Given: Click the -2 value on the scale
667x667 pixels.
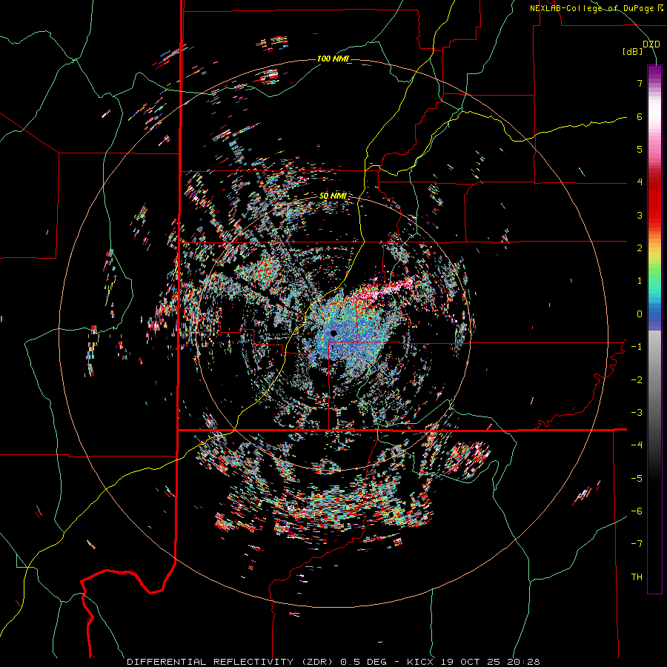Looking at the screenshot, I should [x=637, y=380].
